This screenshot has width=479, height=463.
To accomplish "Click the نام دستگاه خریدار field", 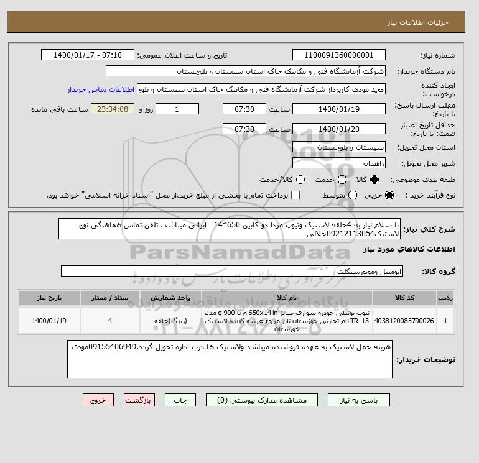I will tap(246, 71).
